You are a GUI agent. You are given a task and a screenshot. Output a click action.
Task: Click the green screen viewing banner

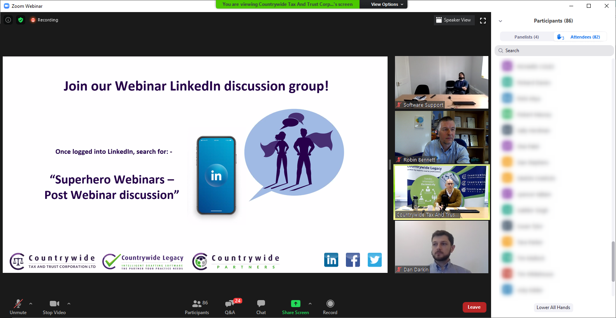[288, 4]
